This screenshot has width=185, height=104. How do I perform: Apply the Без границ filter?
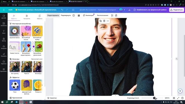[15, 67]
